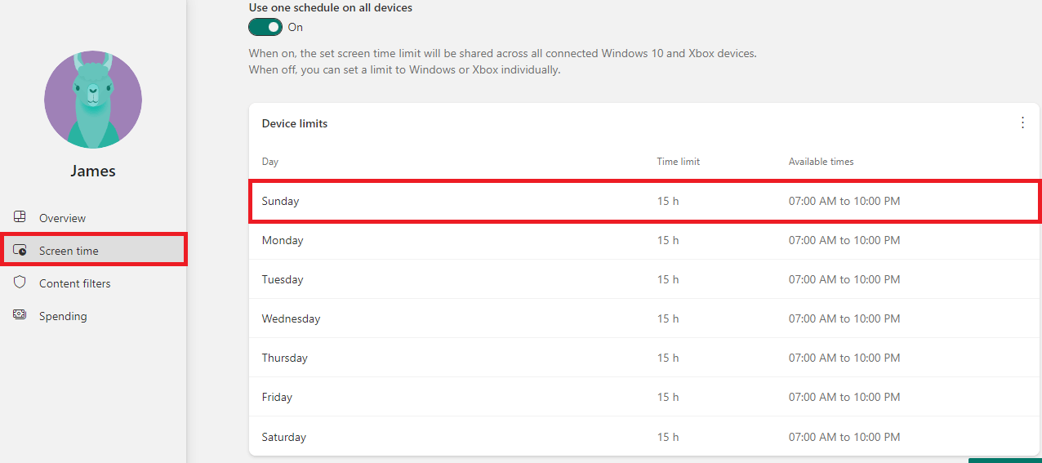
Task: Select Spending in the sidebar
Action: (63, 316)
